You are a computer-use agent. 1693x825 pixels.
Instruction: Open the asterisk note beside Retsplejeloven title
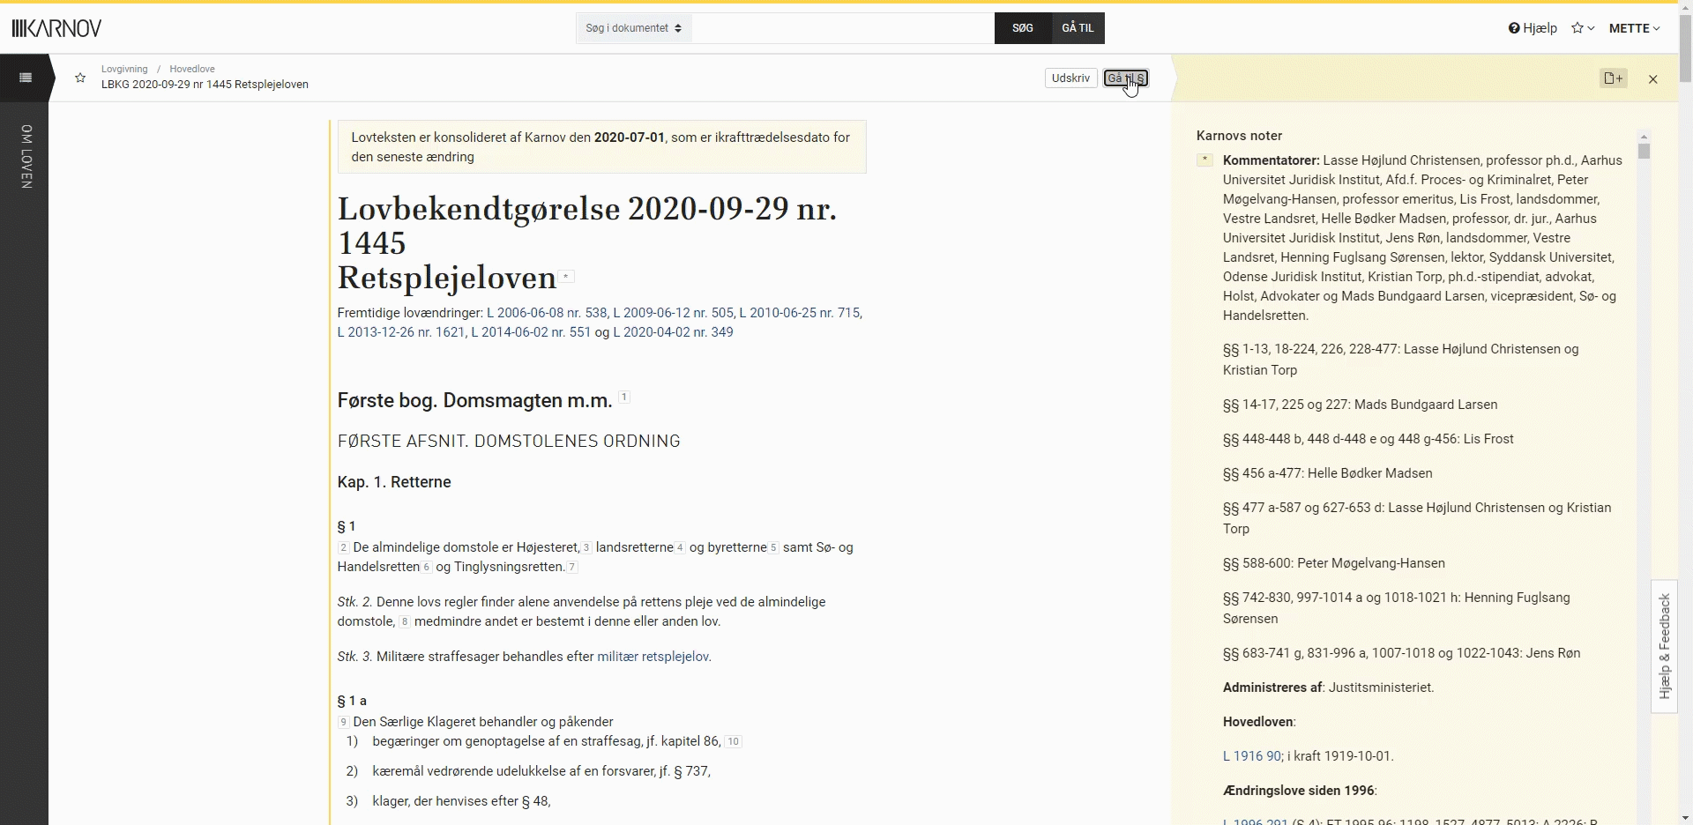(567, 277)
